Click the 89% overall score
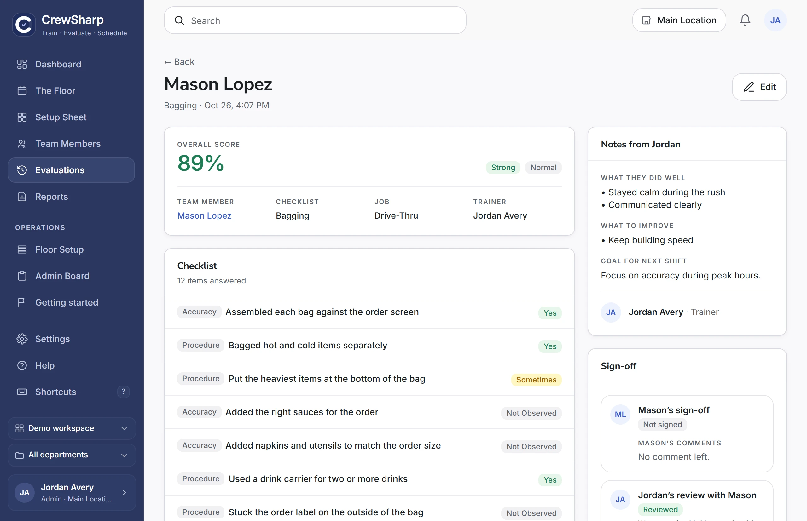The height and width of the screenshot is (521, 807). coord(200,163)
